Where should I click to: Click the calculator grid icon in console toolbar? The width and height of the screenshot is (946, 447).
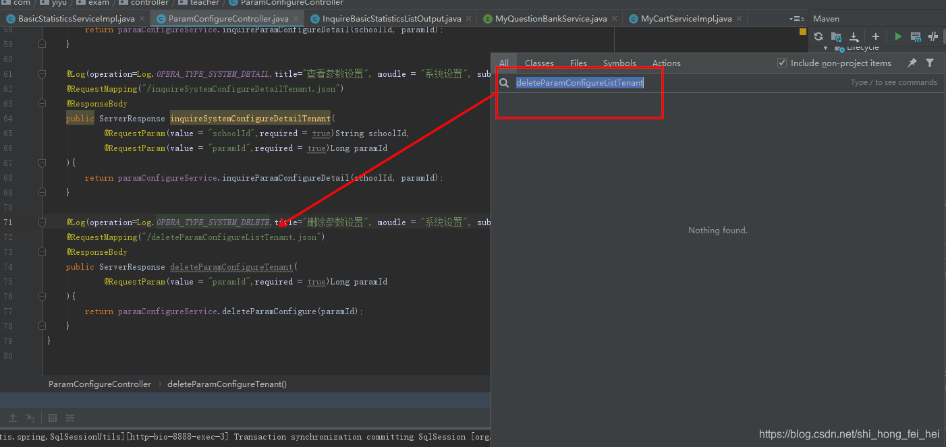point(53,418)
